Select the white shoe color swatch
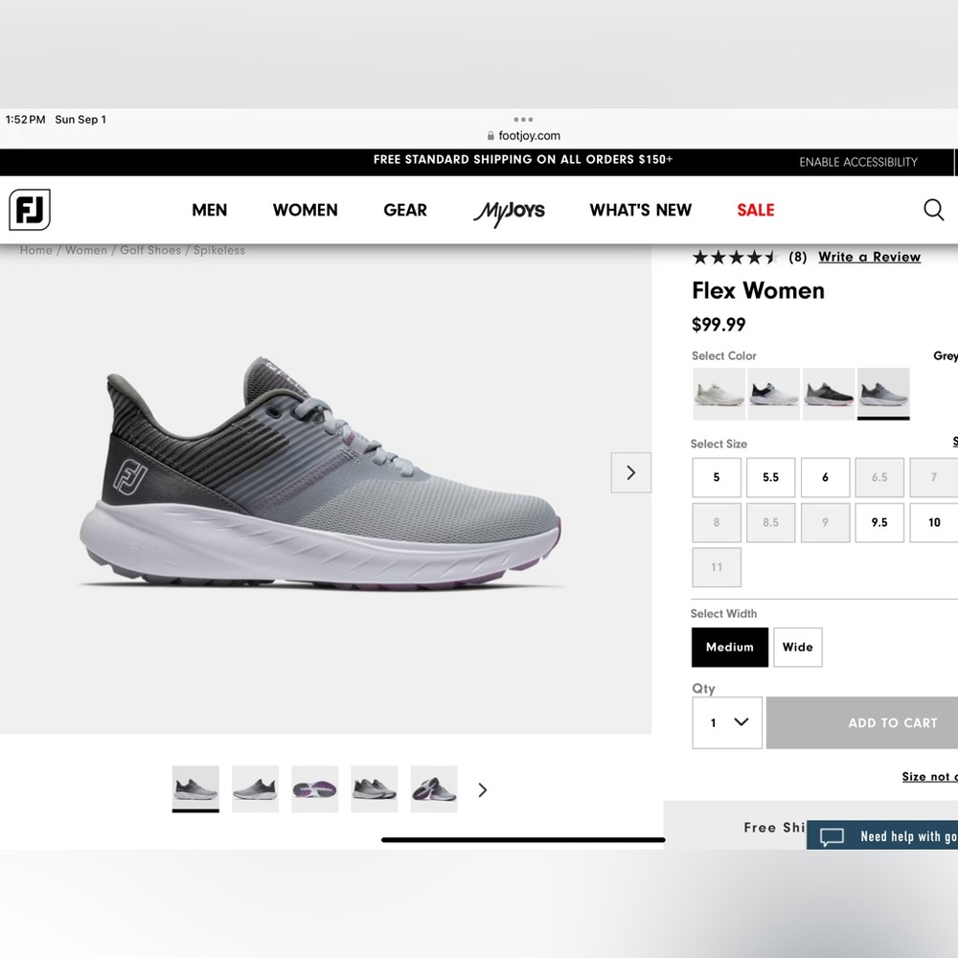Viewport: 958px width, 958px height. tap(718, 394)
